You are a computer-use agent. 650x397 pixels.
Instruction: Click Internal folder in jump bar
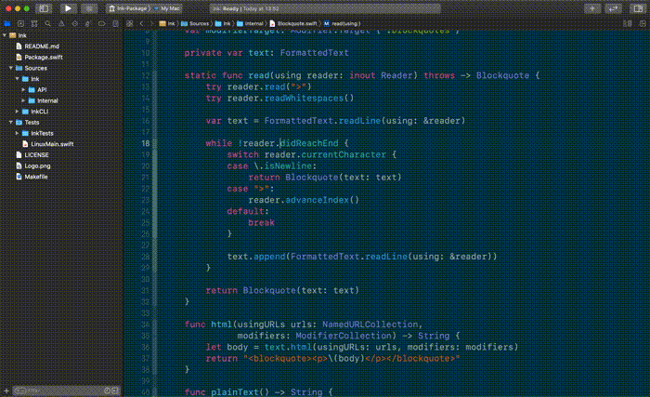[250, 23]
